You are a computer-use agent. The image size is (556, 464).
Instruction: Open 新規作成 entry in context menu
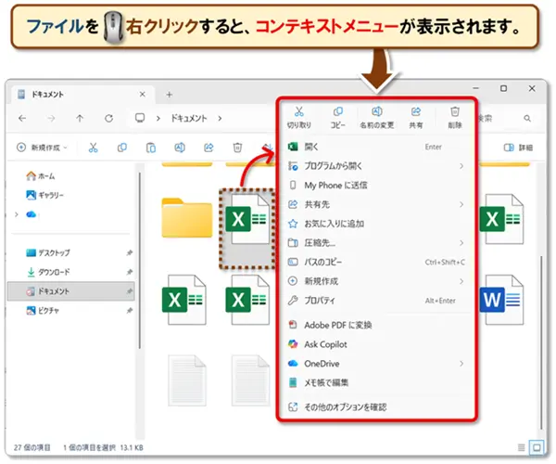tap(376, 281)
